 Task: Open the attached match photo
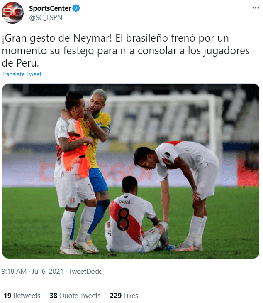pos(131,171)
